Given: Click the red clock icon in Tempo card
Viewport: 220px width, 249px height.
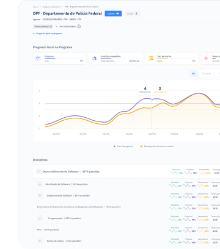Looking at the screenshot, I should coord(206,59).
